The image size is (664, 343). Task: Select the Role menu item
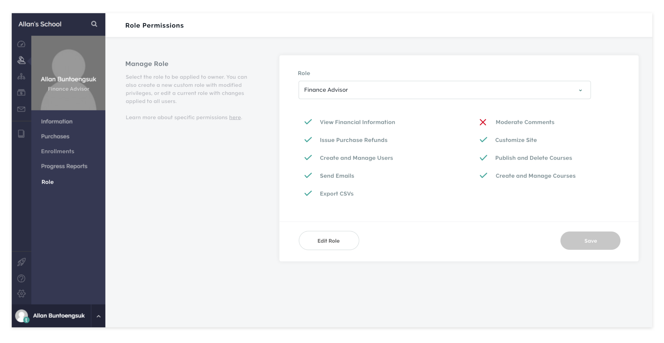[48, 182]
